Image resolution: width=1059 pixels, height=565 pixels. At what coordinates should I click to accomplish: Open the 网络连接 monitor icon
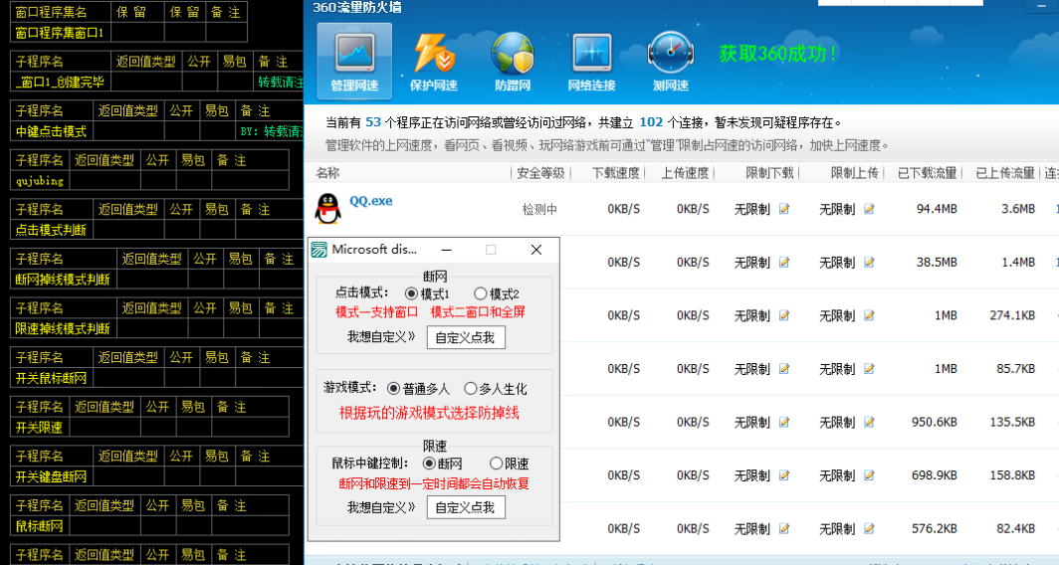[591, 60]
